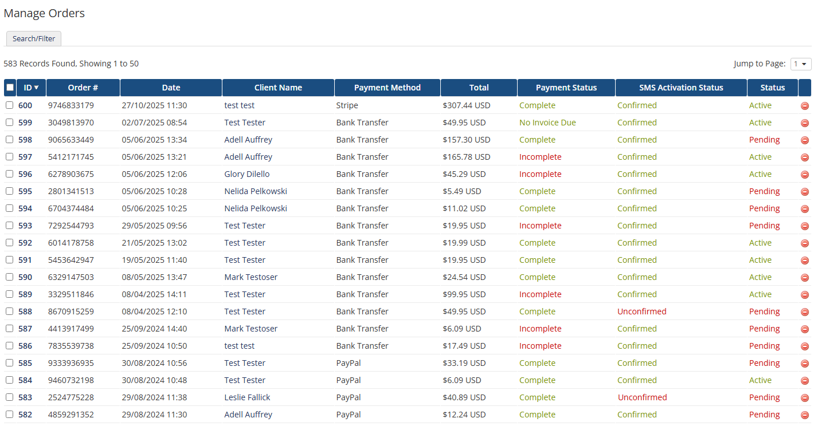The width and height of the screenshot is (818, 426).
Task: Check the checkbox for order ID 599
Action: point(9,123)
